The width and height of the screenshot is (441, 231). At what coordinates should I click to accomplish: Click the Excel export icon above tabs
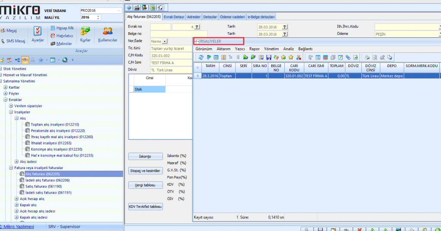point(152,7)
